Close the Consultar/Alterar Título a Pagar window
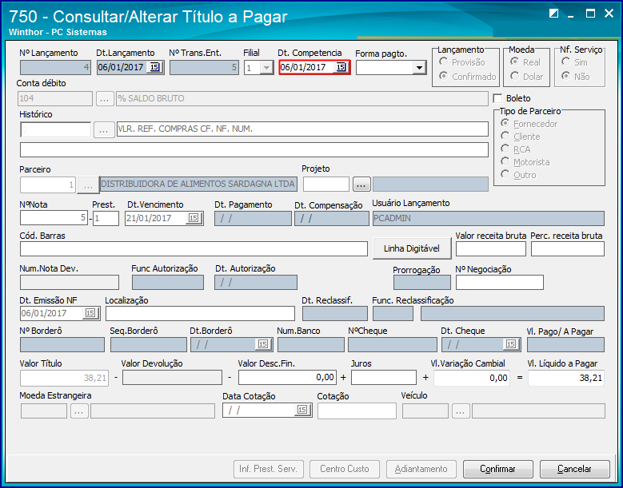623x488 pixels. 609,14
